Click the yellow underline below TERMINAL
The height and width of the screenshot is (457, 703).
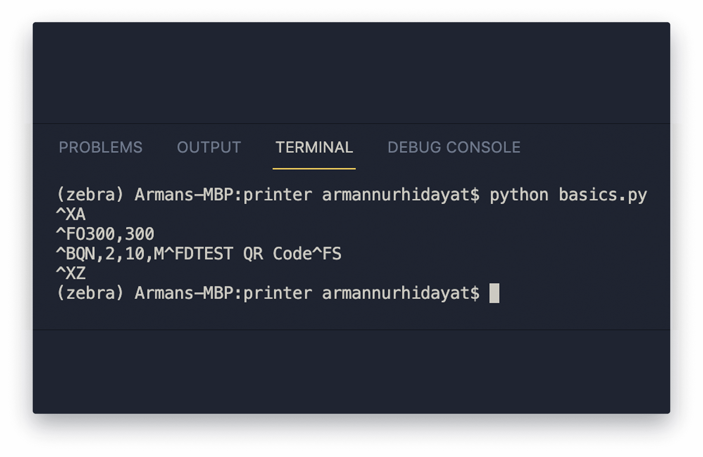(314, 169)
